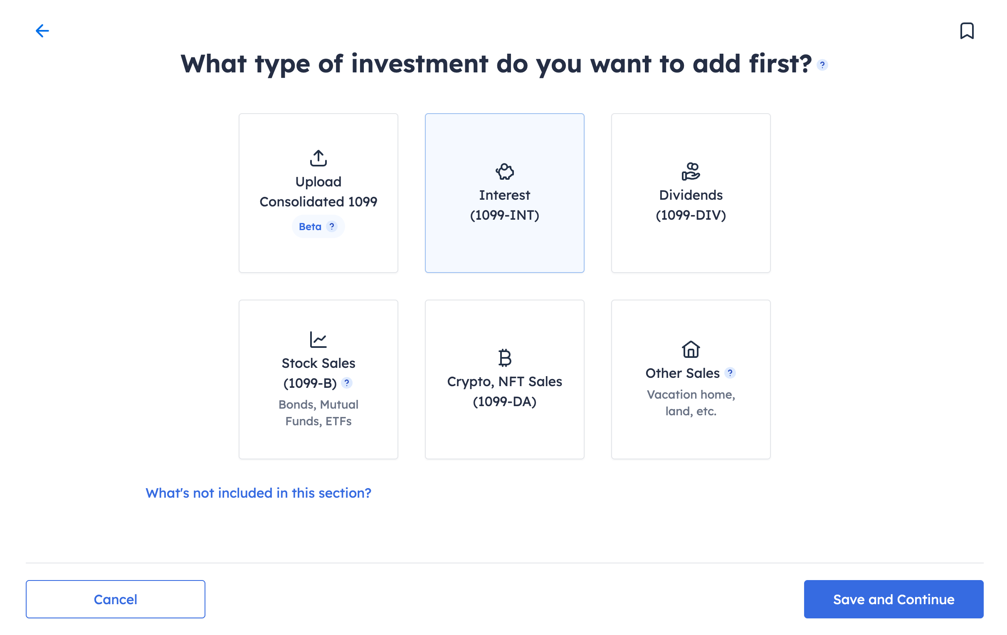Screen dimensions: 1007x635
Task: Click the hand-with-coins Dividends icon
Action: [x=691, y=171]
